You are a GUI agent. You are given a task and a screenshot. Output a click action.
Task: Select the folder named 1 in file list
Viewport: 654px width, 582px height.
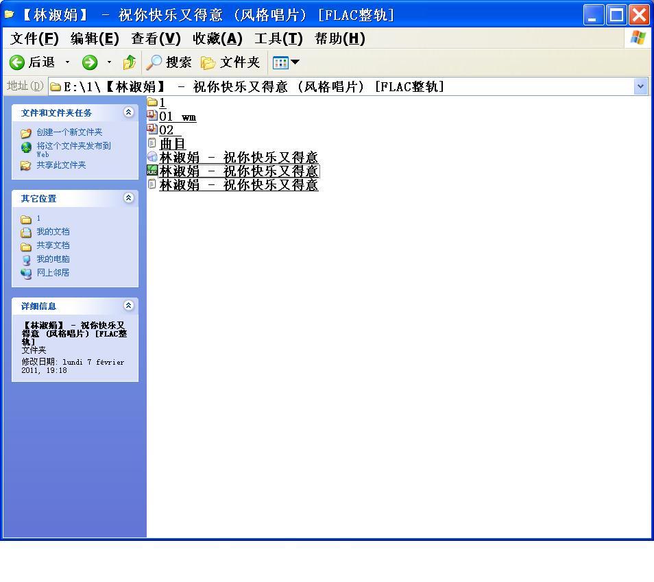(x=162, y=103)
